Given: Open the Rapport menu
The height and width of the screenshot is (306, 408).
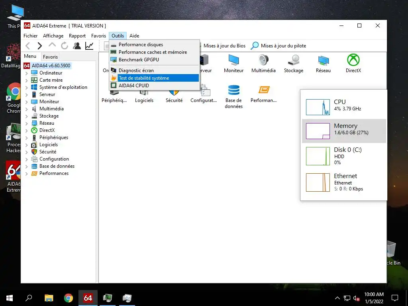Looking at the screenshot, I should tap(77, 35).
